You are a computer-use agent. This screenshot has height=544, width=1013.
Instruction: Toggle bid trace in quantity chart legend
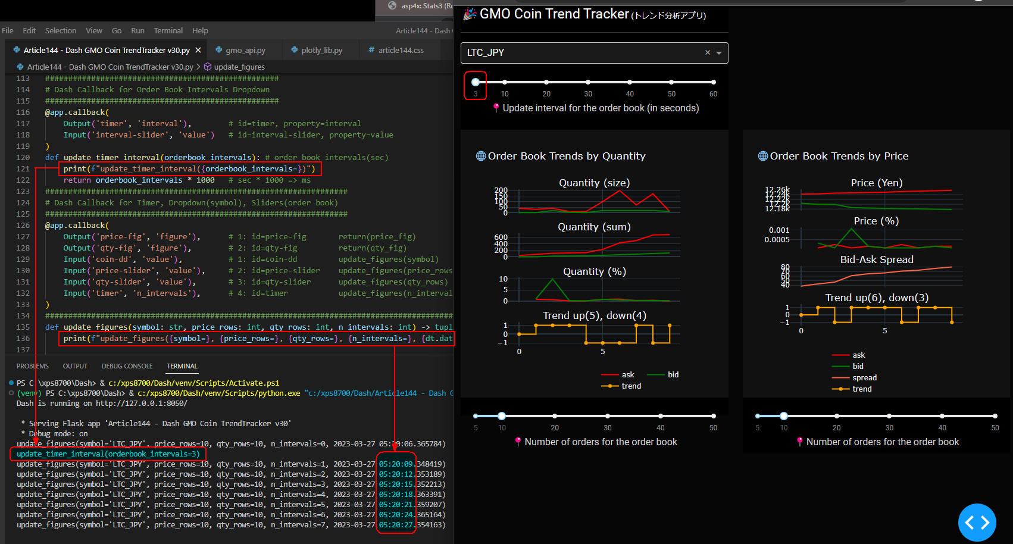pos(663,375)
